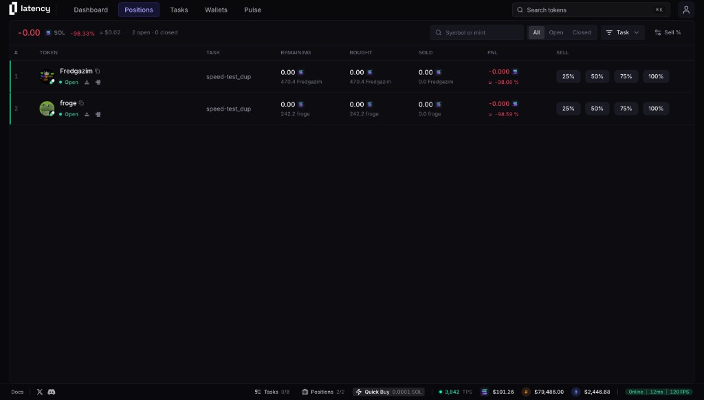Click the -98.59 % PNL value
This screenshot has height=400, width=704.
point(507,115)
